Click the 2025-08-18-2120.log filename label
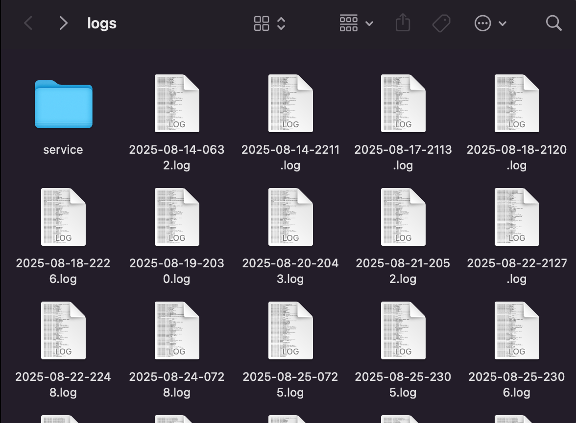 pos(517,157)
